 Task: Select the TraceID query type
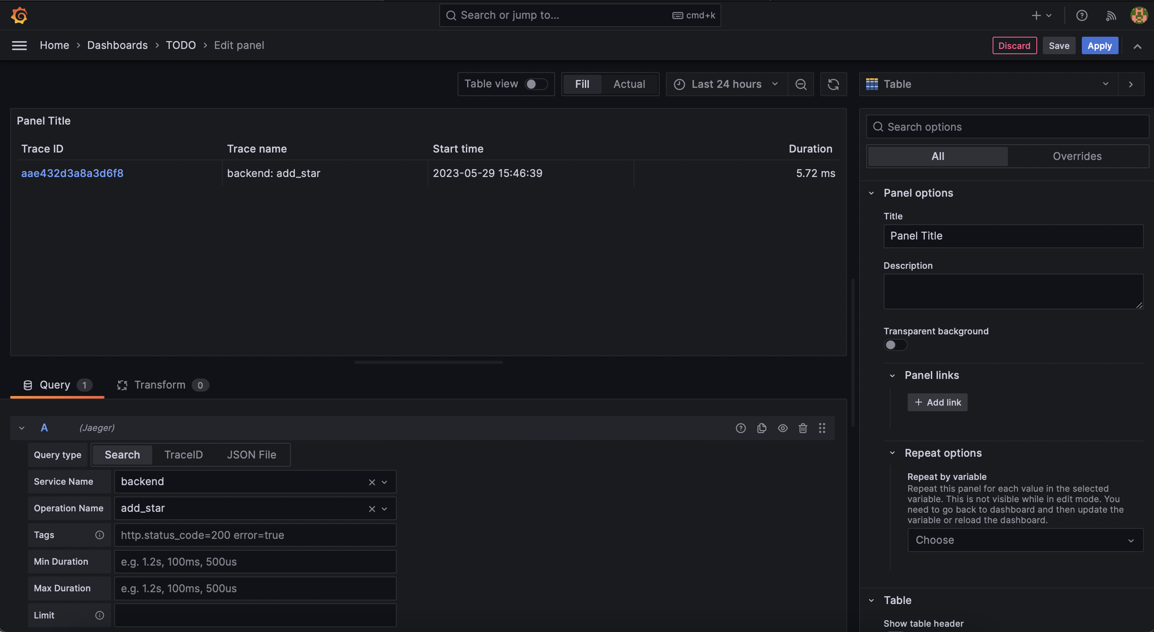(x=183, y=455)
